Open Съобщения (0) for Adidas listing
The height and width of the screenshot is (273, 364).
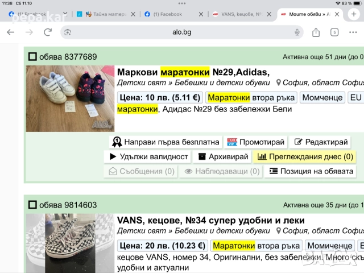coord(141,171)
